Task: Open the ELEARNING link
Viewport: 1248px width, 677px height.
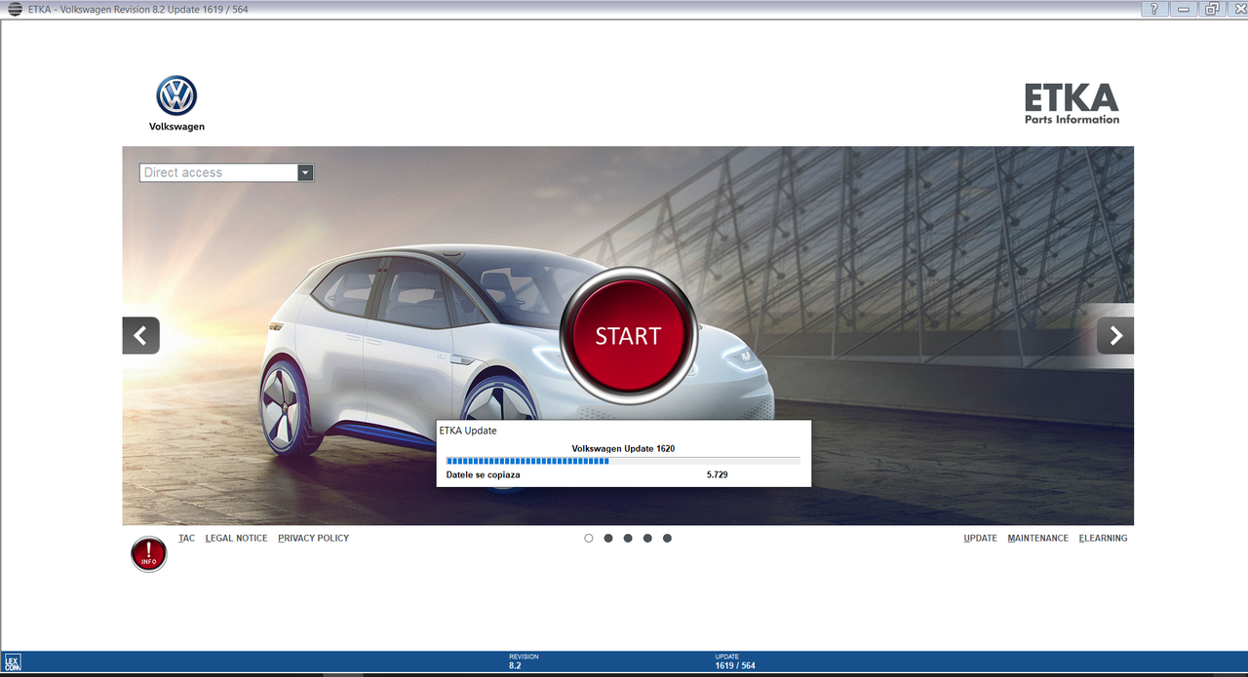Action: 1103,538
